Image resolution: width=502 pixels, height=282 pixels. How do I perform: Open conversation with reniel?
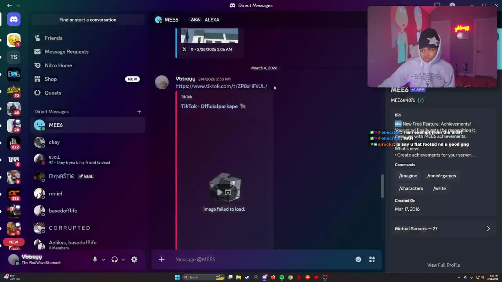pyautogui.click(x=88, y=193)
